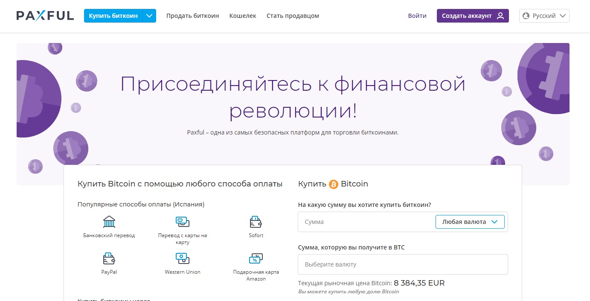
Task: Click the Western Union text label
Action: coord(183,272)
